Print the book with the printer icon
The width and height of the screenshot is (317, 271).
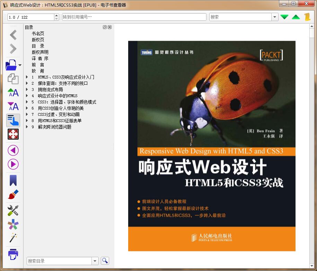[13, 254]
